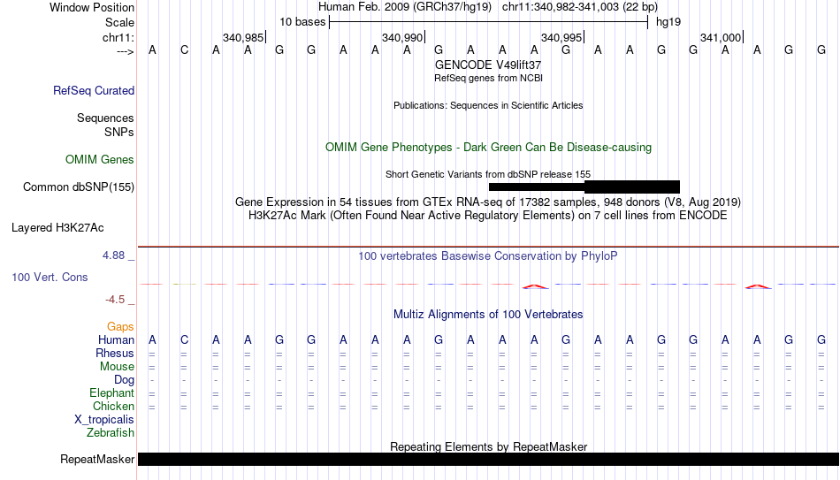Click the C base in the chr11 sequence row
The width and height of the screenshot is (840, 480).
(x=184, y=50)
